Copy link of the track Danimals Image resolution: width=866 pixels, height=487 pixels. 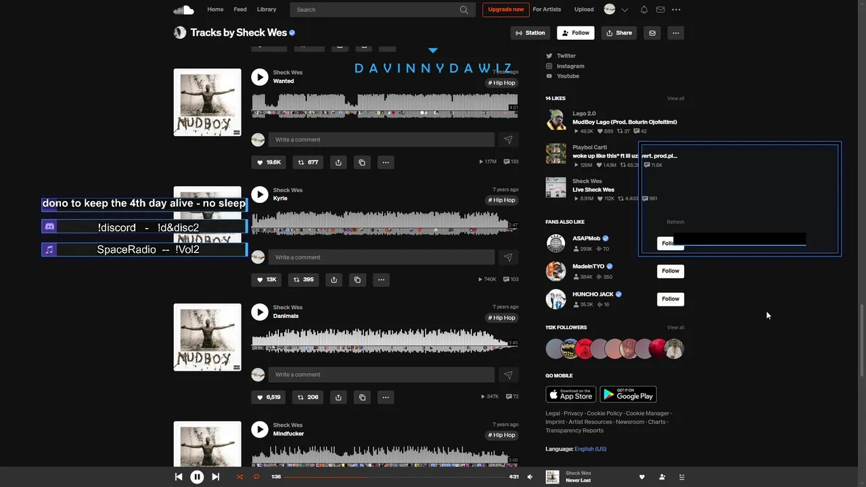tap(362, 397)
